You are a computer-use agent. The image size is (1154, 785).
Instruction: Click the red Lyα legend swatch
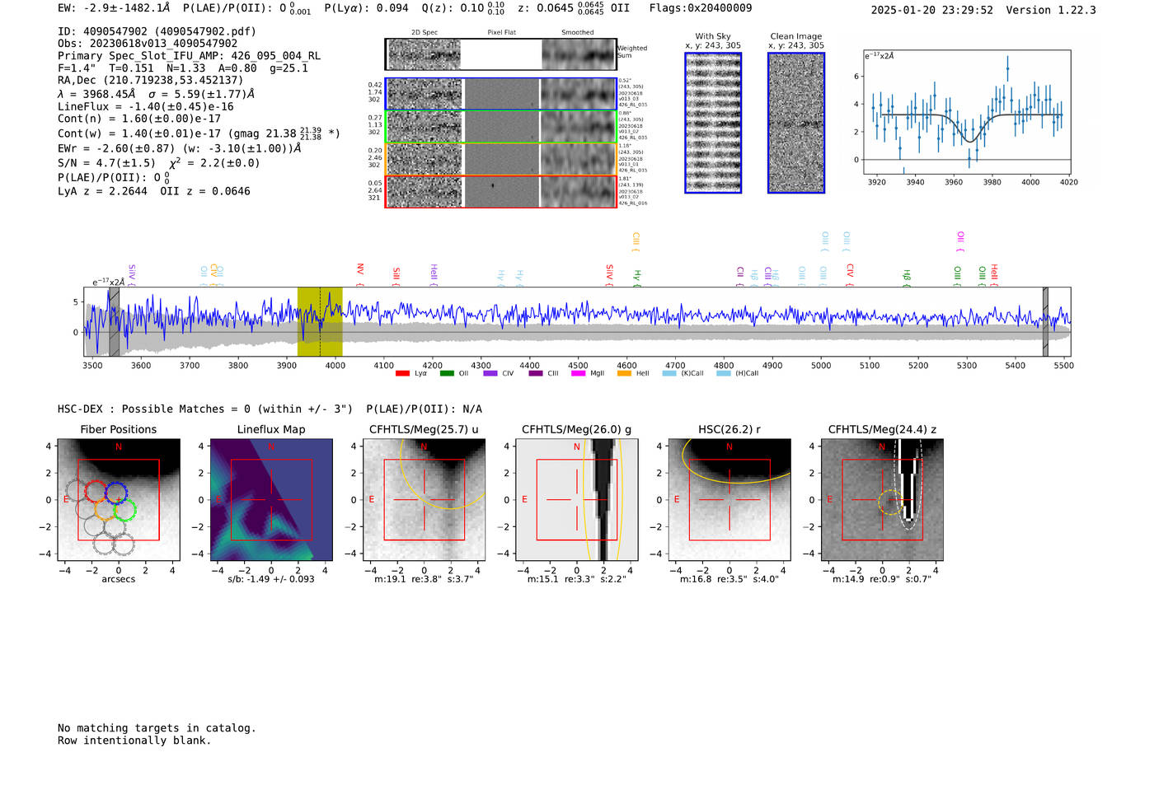(402, 373)
